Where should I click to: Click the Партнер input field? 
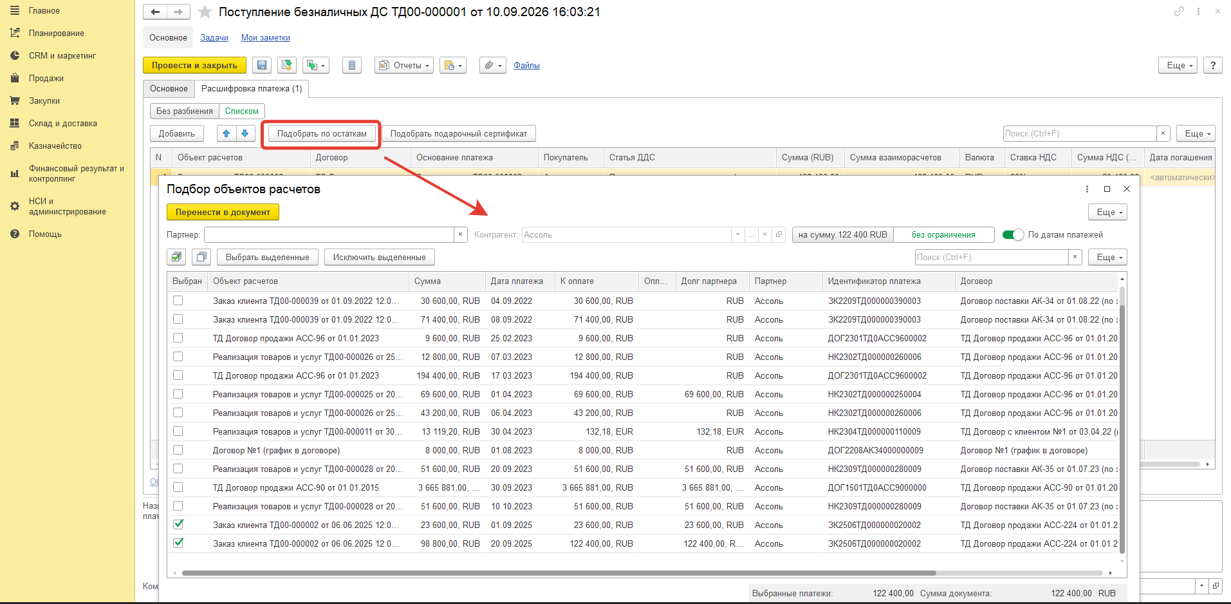329,234
